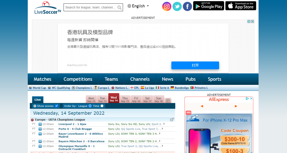Click the blue 打开 button in ad
The height and width of the screenshot is (153, 287).
tap(195, 65)
